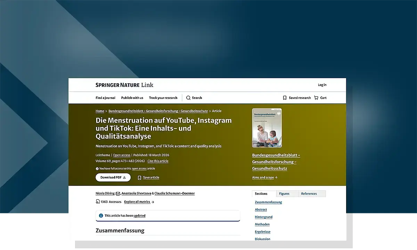Open author Nicola Döring details
Screen dimensions: 417x250
[105, 193]
